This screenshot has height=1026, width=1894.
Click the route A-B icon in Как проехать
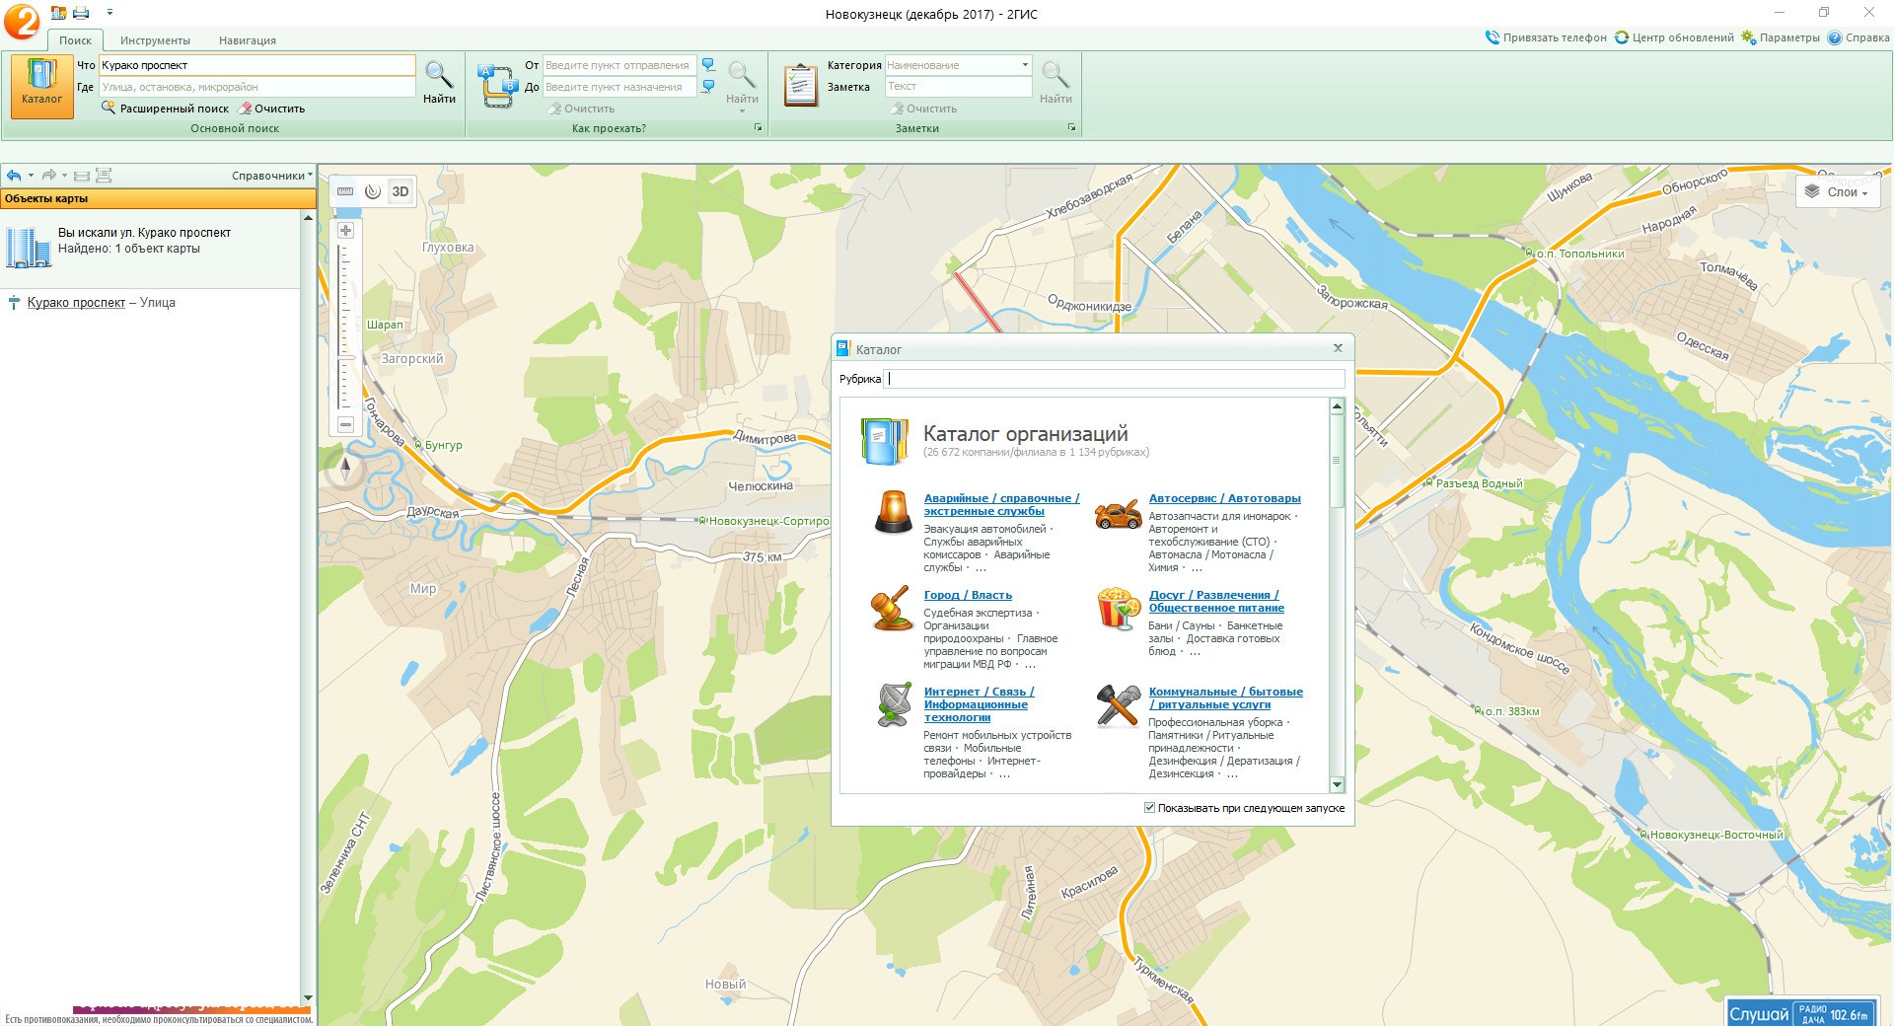[x=498, y=87]
